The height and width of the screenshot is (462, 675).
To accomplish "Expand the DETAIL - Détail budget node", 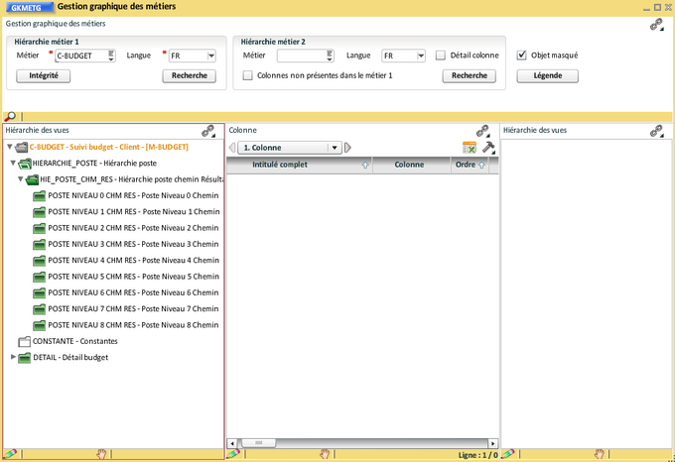I will click(x=13, y=357).
